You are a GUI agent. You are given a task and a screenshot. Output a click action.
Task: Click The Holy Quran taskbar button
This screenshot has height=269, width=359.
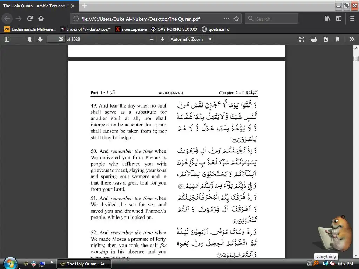(84, 264)
